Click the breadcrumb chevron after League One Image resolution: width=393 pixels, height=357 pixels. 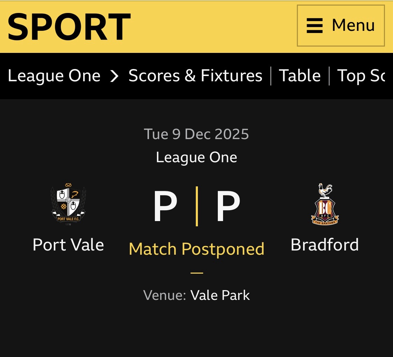pyautogui.click(x=114, y=76)
